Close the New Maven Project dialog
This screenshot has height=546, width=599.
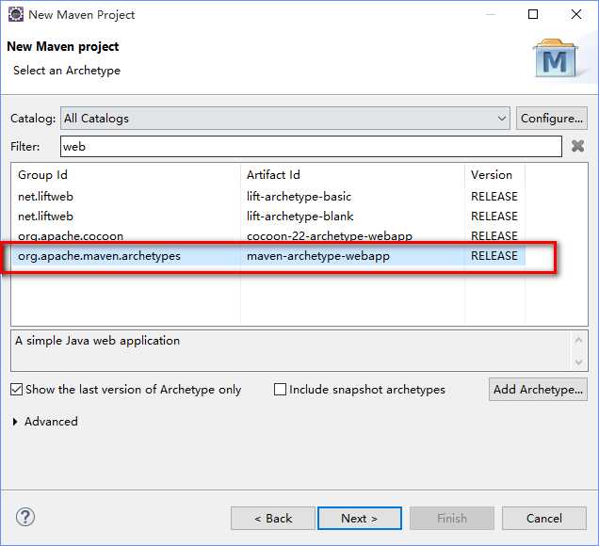tap(576, 14)
